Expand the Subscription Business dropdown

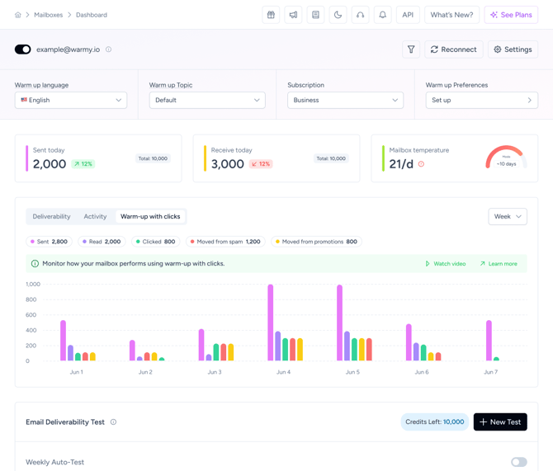345,100
